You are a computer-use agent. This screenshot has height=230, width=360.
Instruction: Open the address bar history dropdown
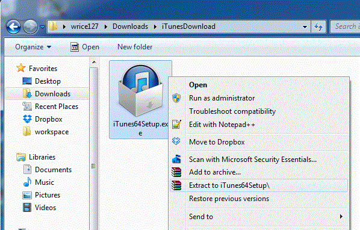coord(305,27)
